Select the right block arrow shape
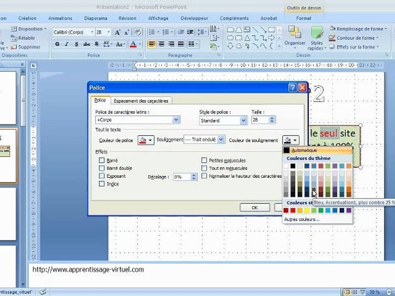Image resolution: width=395 pixels, height=296 pixels. pos(272,38)
